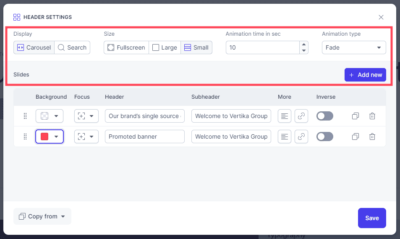Switch display to Search
400x239 pixels.
click(x=72, y=47)
